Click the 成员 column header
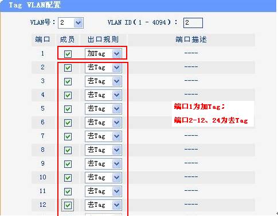 (x=67, y=40)
